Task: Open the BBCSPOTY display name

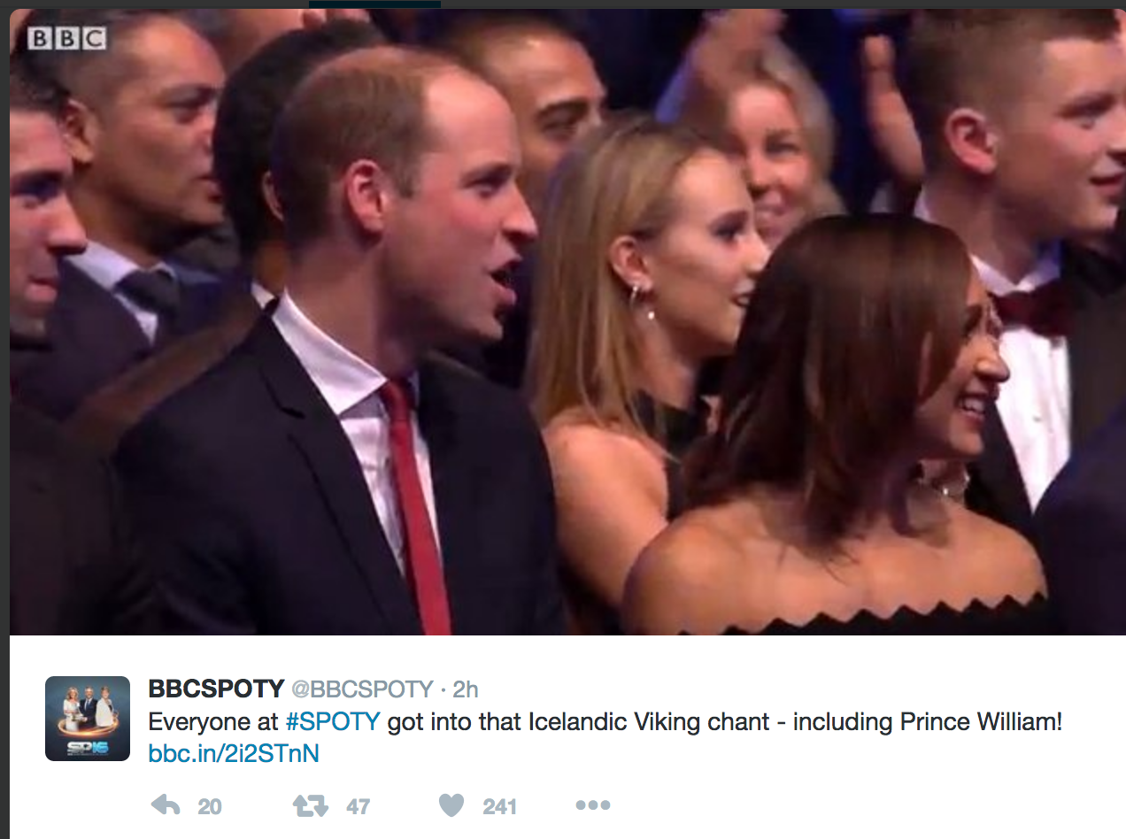Action: [216, 689]
